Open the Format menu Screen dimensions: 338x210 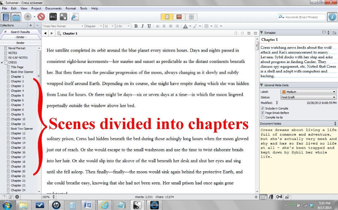click(71, 8)
